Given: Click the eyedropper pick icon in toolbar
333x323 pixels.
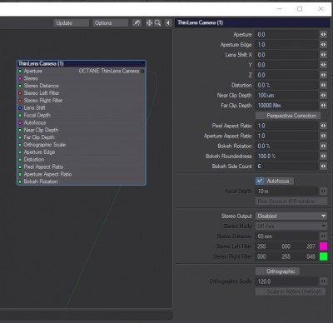Looking at the screenshot, I should pos(137,23).
